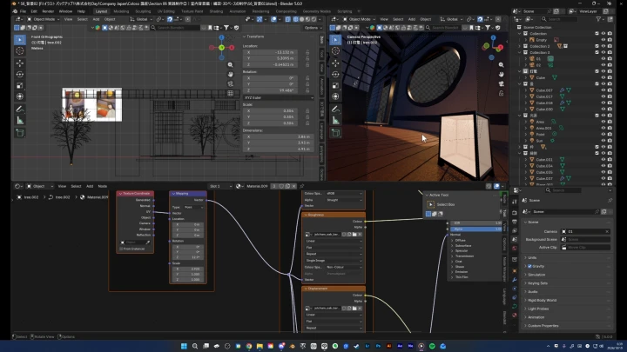Open Add menu in camera viewport header
627x352 pixels.
click(411, 19)
